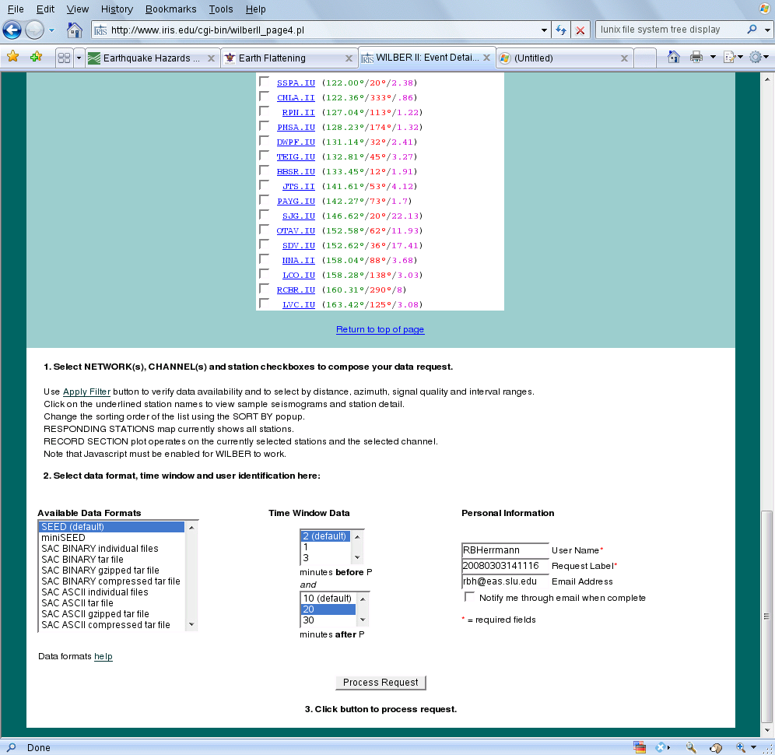The height and width of the screenshot is (755, 775).
Task: Switch to the Earth Flattening tab
Action: pos(289,58)
